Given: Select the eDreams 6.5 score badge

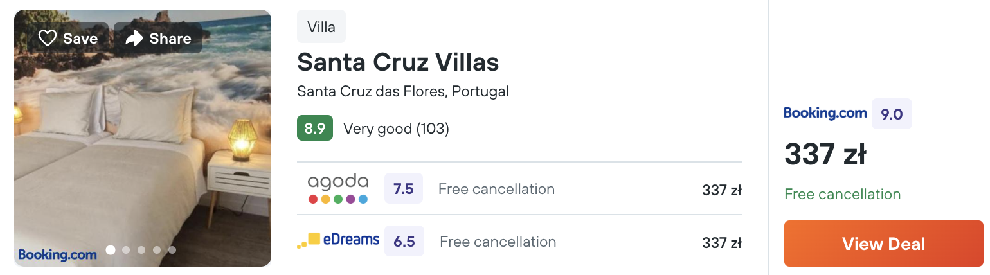Looking at the screenshot, I should pos(404,242).
